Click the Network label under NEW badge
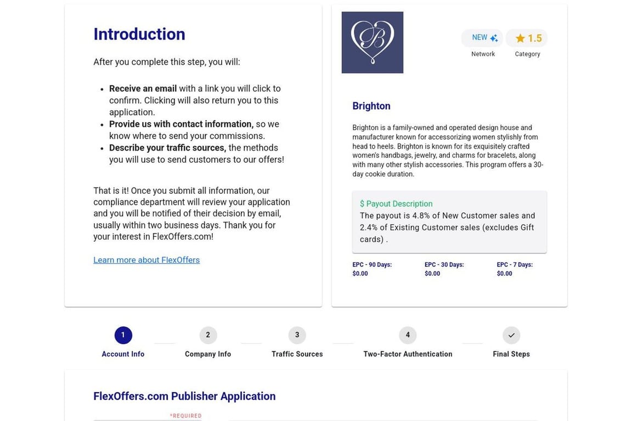 (x=483, y=54)
